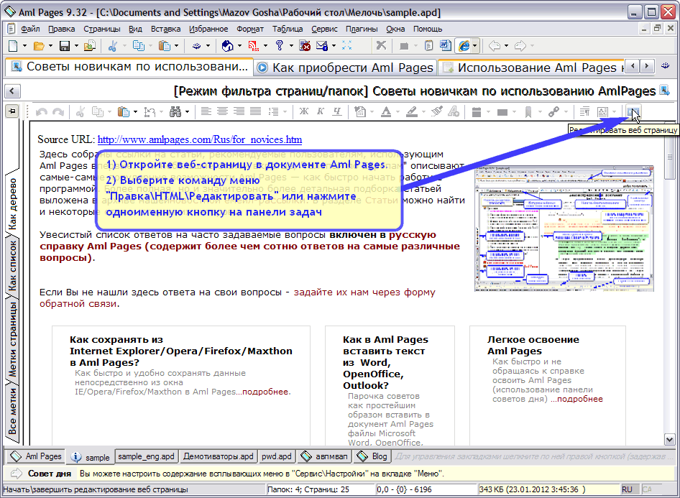680x498 pixels.
Task: Click the RSS feed icon
Action: [x=253, y=45]
